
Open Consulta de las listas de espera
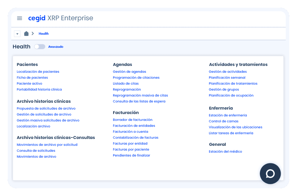139,101
